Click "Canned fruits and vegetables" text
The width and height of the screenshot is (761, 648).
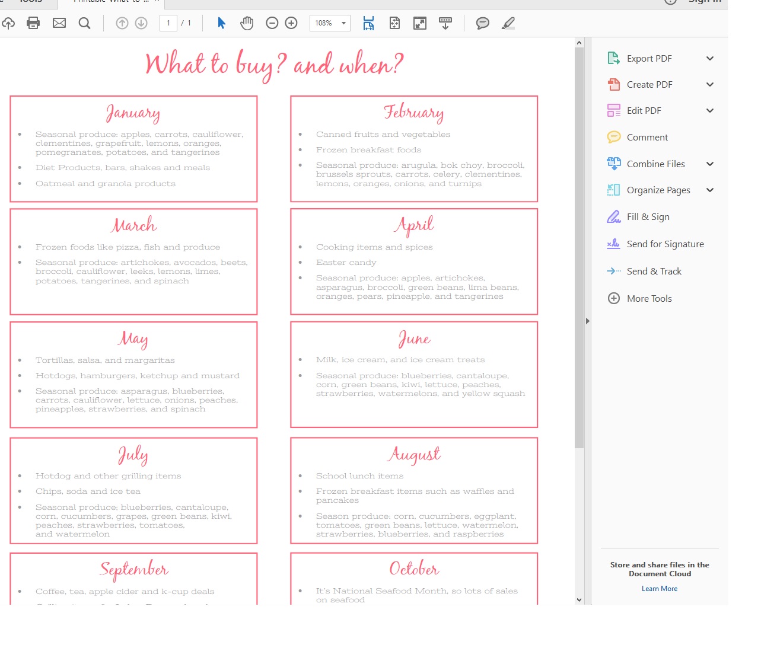tap(383, 135)
